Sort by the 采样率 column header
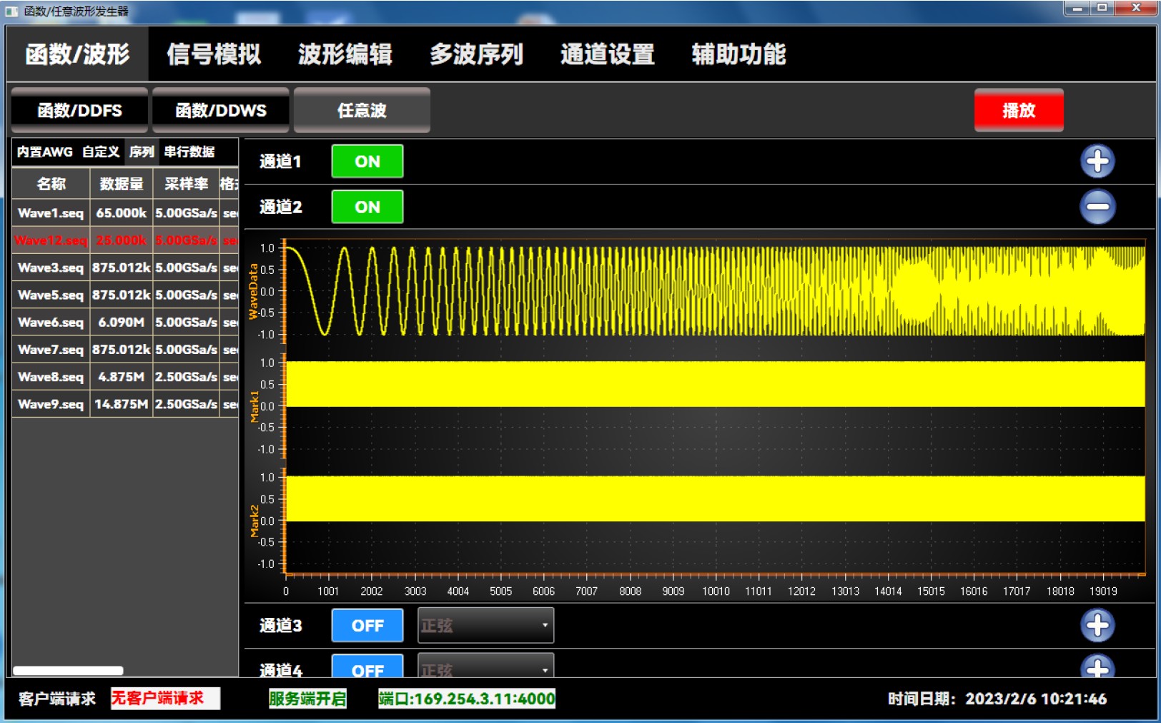This screenshot has width=1161, height=723. click(x=186, y=184)
